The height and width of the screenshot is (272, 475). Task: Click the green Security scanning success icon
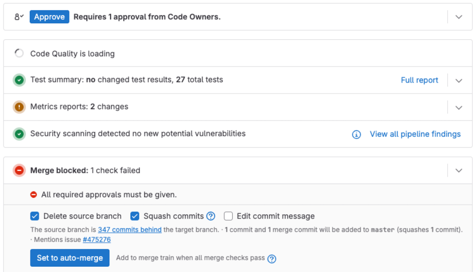tap(19, 134)
